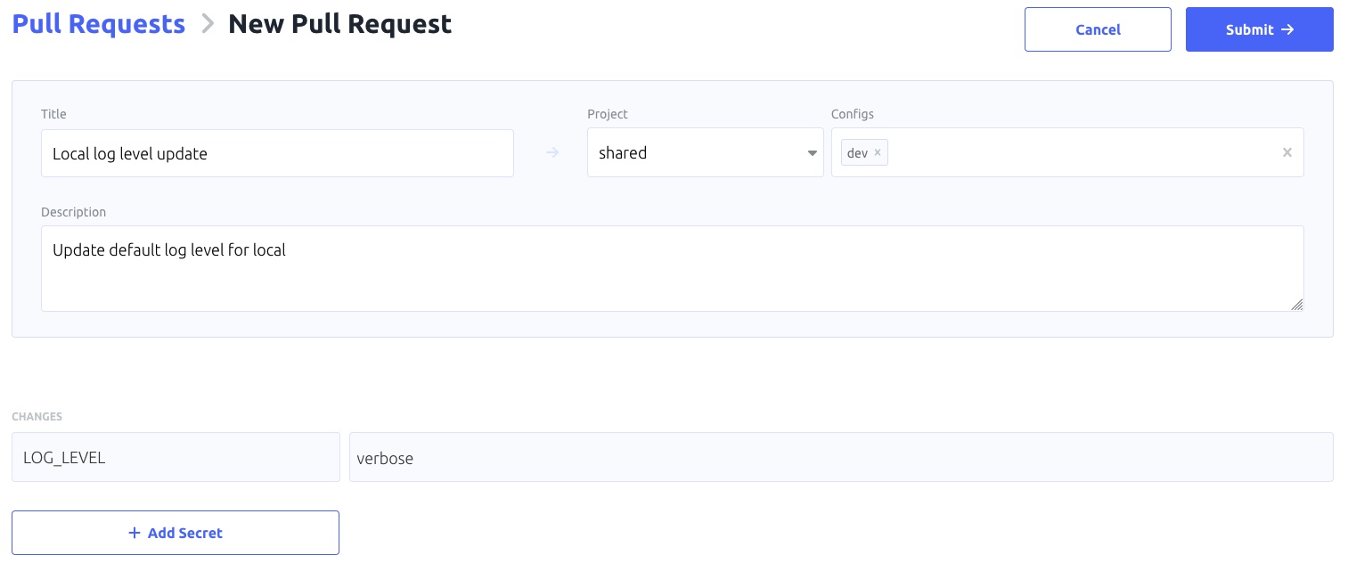Edit the LOG_LEVEL secret name field
Image resolution: width=1348 pixels, height=563 pixels.
point(176,457)
